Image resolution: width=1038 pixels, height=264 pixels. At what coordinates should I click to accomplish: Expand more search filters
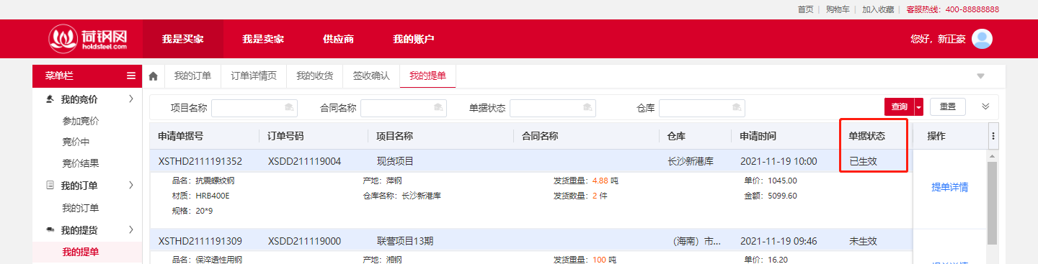point(985,106)
